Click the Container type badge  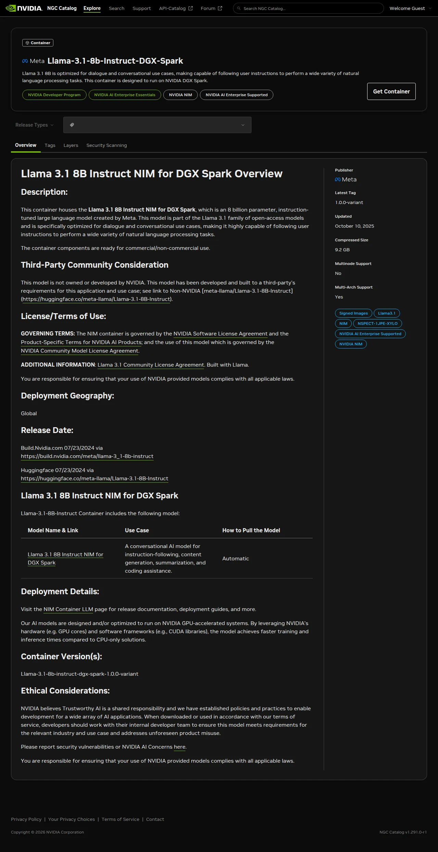pos(38,43)
